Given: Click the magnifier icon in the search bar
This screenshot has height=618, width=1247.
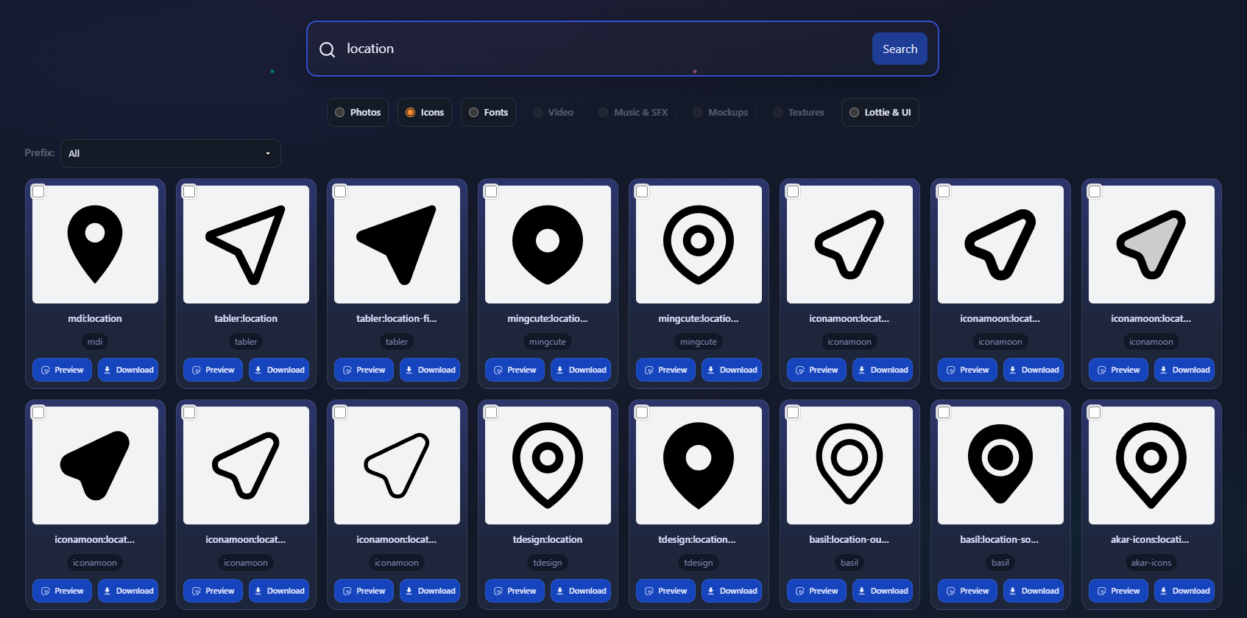Looking at the screenshot, I should coord(327,49).
